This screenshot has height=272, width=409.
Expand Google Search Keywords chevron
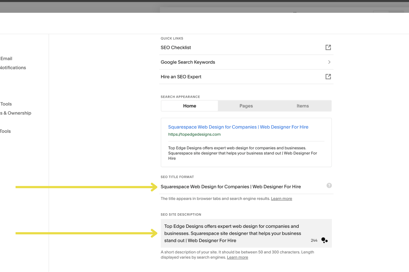329,62
